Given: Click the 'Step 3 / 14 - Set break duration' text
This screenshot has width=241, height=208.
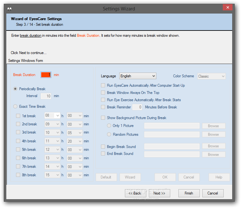Looking at the screenshot, I should pyautogui.click(x=40, y=25).
